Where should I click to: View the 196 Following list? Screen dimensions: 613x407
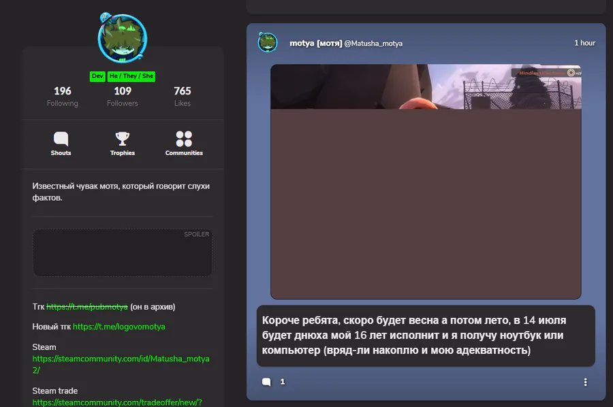(x=63, y=97)
